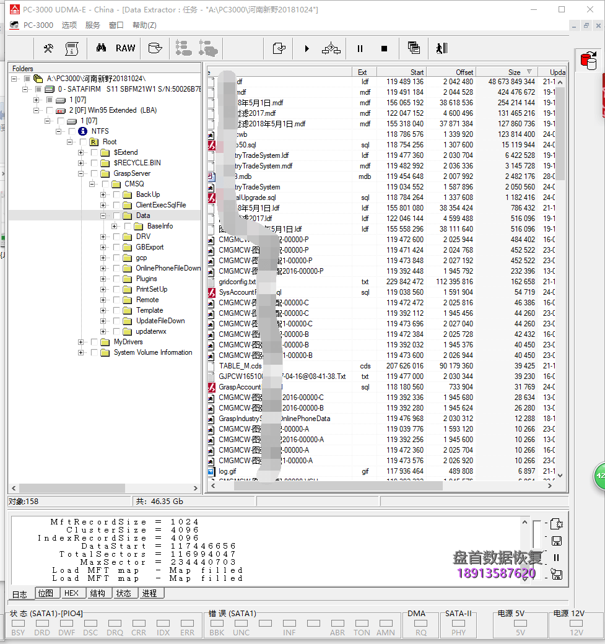Select the .mdb file icon
The width and height of the screenshot is (605, 644).
pos(211,176)
